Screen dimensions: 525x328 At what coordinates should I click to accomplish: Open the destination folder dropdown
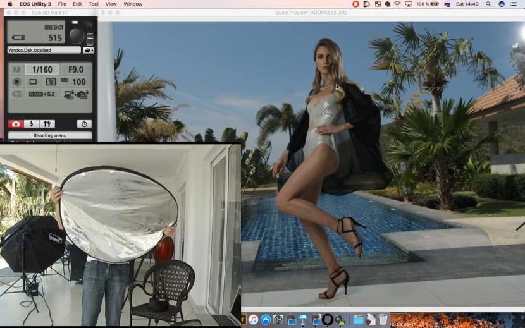tap(89, 50)
